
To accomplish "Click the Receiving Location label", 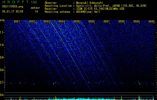I will 58,6.
